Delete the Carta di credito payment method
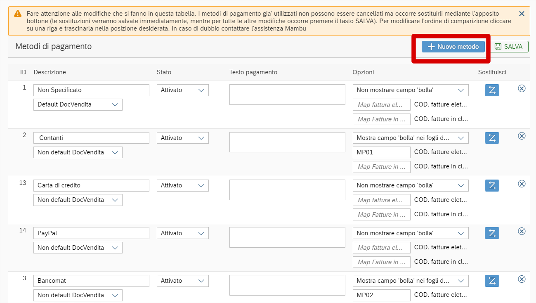 [522, 184]
